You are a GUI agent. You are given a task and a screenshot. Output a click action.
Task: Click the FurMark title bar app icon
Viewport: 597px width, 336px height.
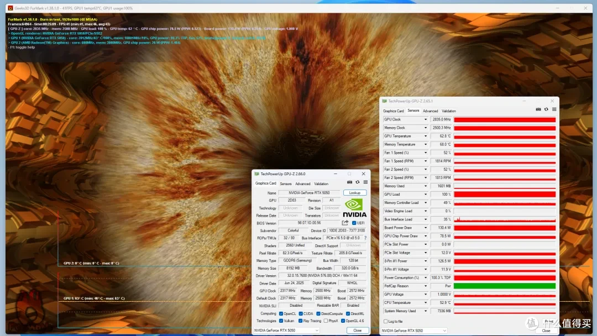11,8
